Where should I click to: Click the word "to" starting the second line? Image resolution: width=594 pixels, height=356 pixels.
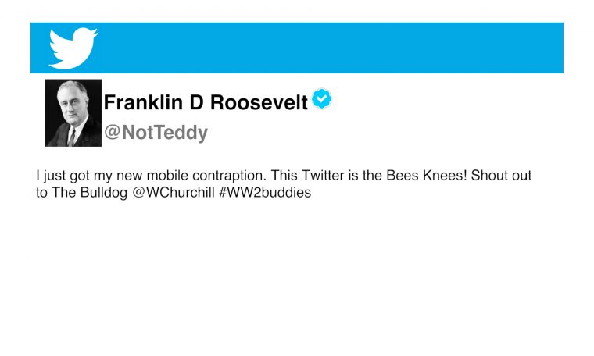tap(41, 193)
